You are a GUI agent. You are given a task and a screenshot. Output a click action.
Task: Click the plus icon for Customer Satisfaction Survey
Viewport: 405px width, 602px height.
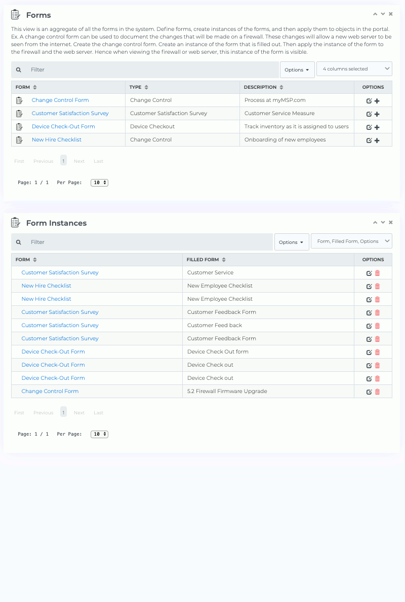pyautogui.click(x=377, y=114)
